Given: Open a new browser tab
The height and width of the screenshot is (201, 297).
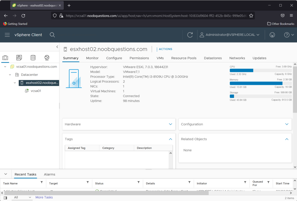Looking at the screenshot, I should point(69,6).
